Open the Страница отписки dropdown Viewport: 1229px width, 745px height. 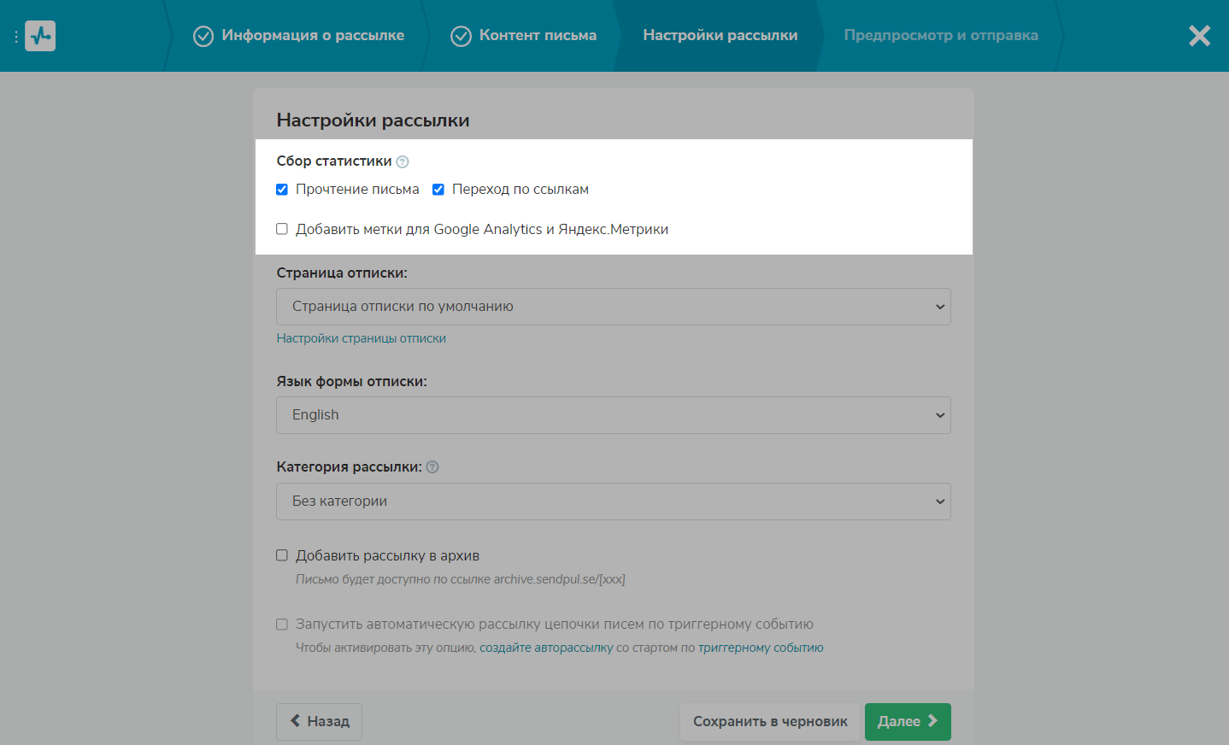coord(613,307)
